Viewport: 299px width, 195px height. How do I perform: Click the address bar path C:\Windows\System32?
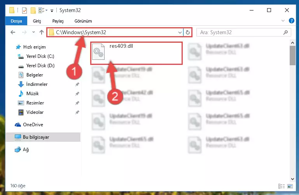[x=81, y=32]
